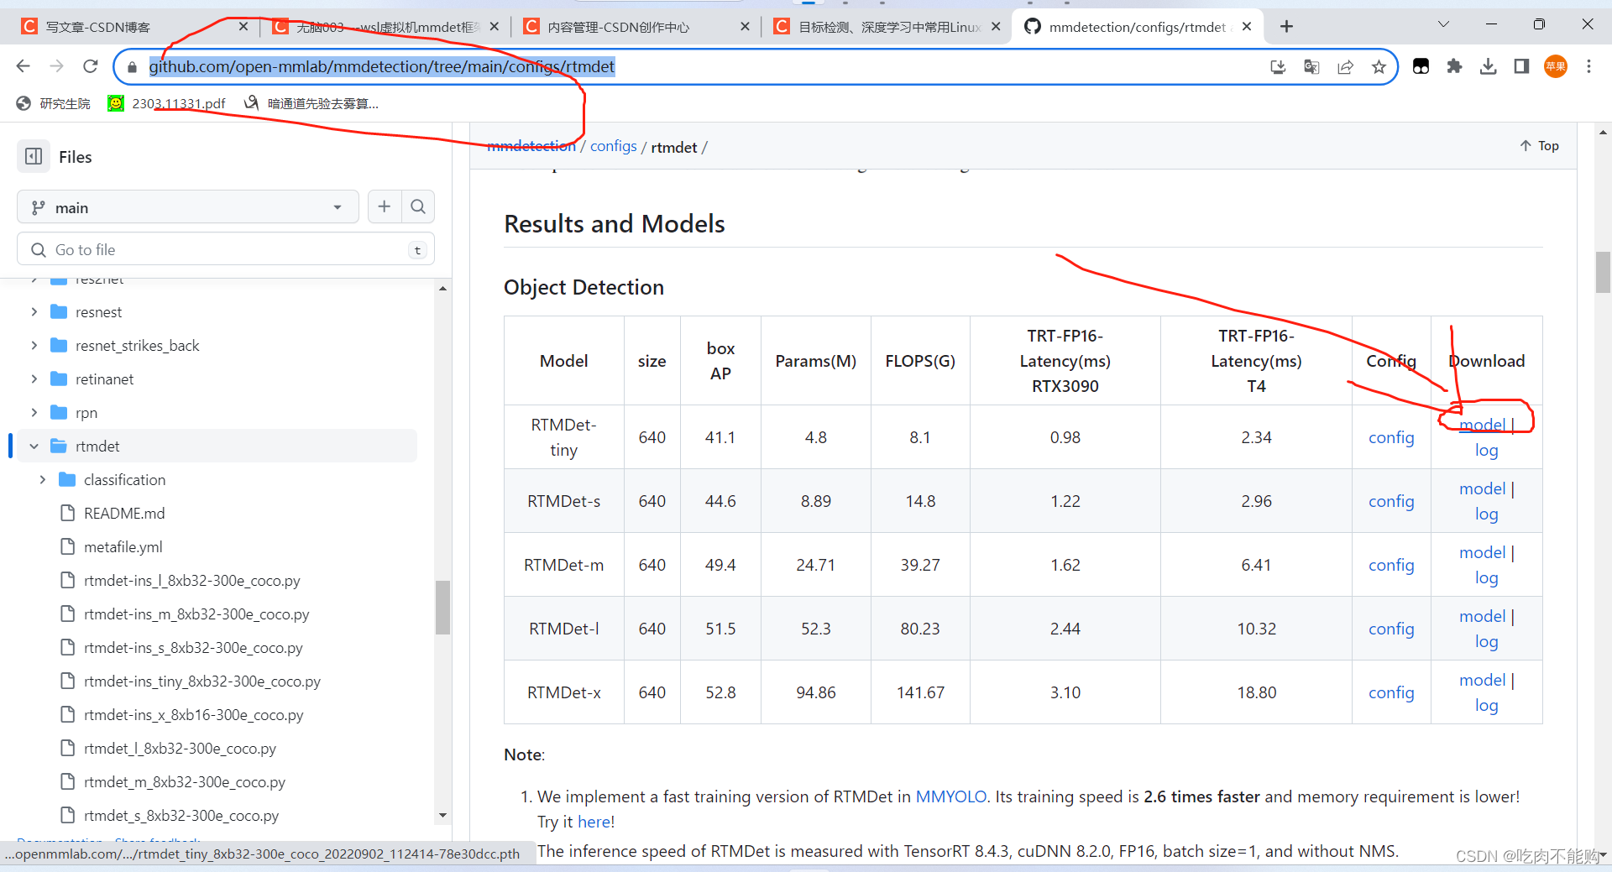
Task: Go back to the previous page
Action: [x=23, y=66]
